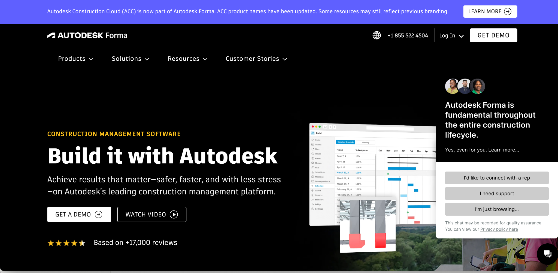The image size is (558, 273).
Task: Click the 3D model preview thumbnail
Action: 368,225
